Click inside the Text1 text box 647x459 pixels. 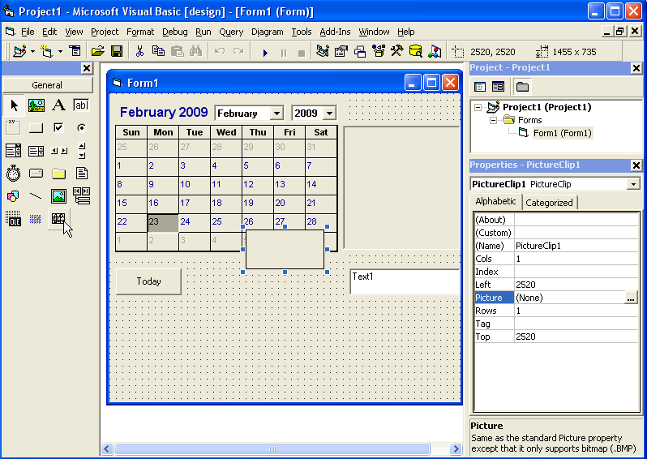click(x=405, y=281)
